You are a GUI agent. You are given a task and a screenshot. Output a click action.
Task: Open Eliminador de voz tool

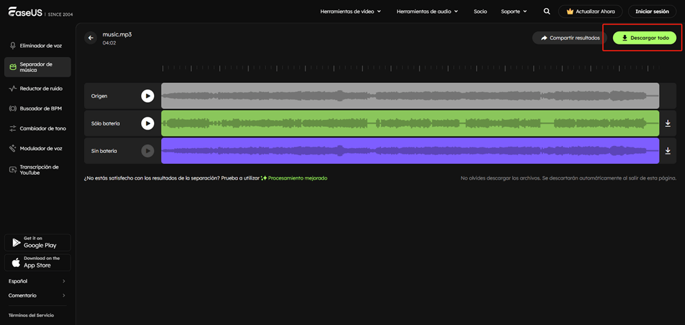pyautogui.click(x=40, y=45)
